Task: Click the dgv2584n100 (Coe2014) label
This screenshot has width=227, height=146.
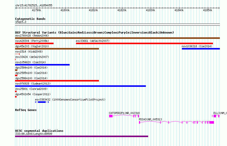Action: [x=31, y=68]
